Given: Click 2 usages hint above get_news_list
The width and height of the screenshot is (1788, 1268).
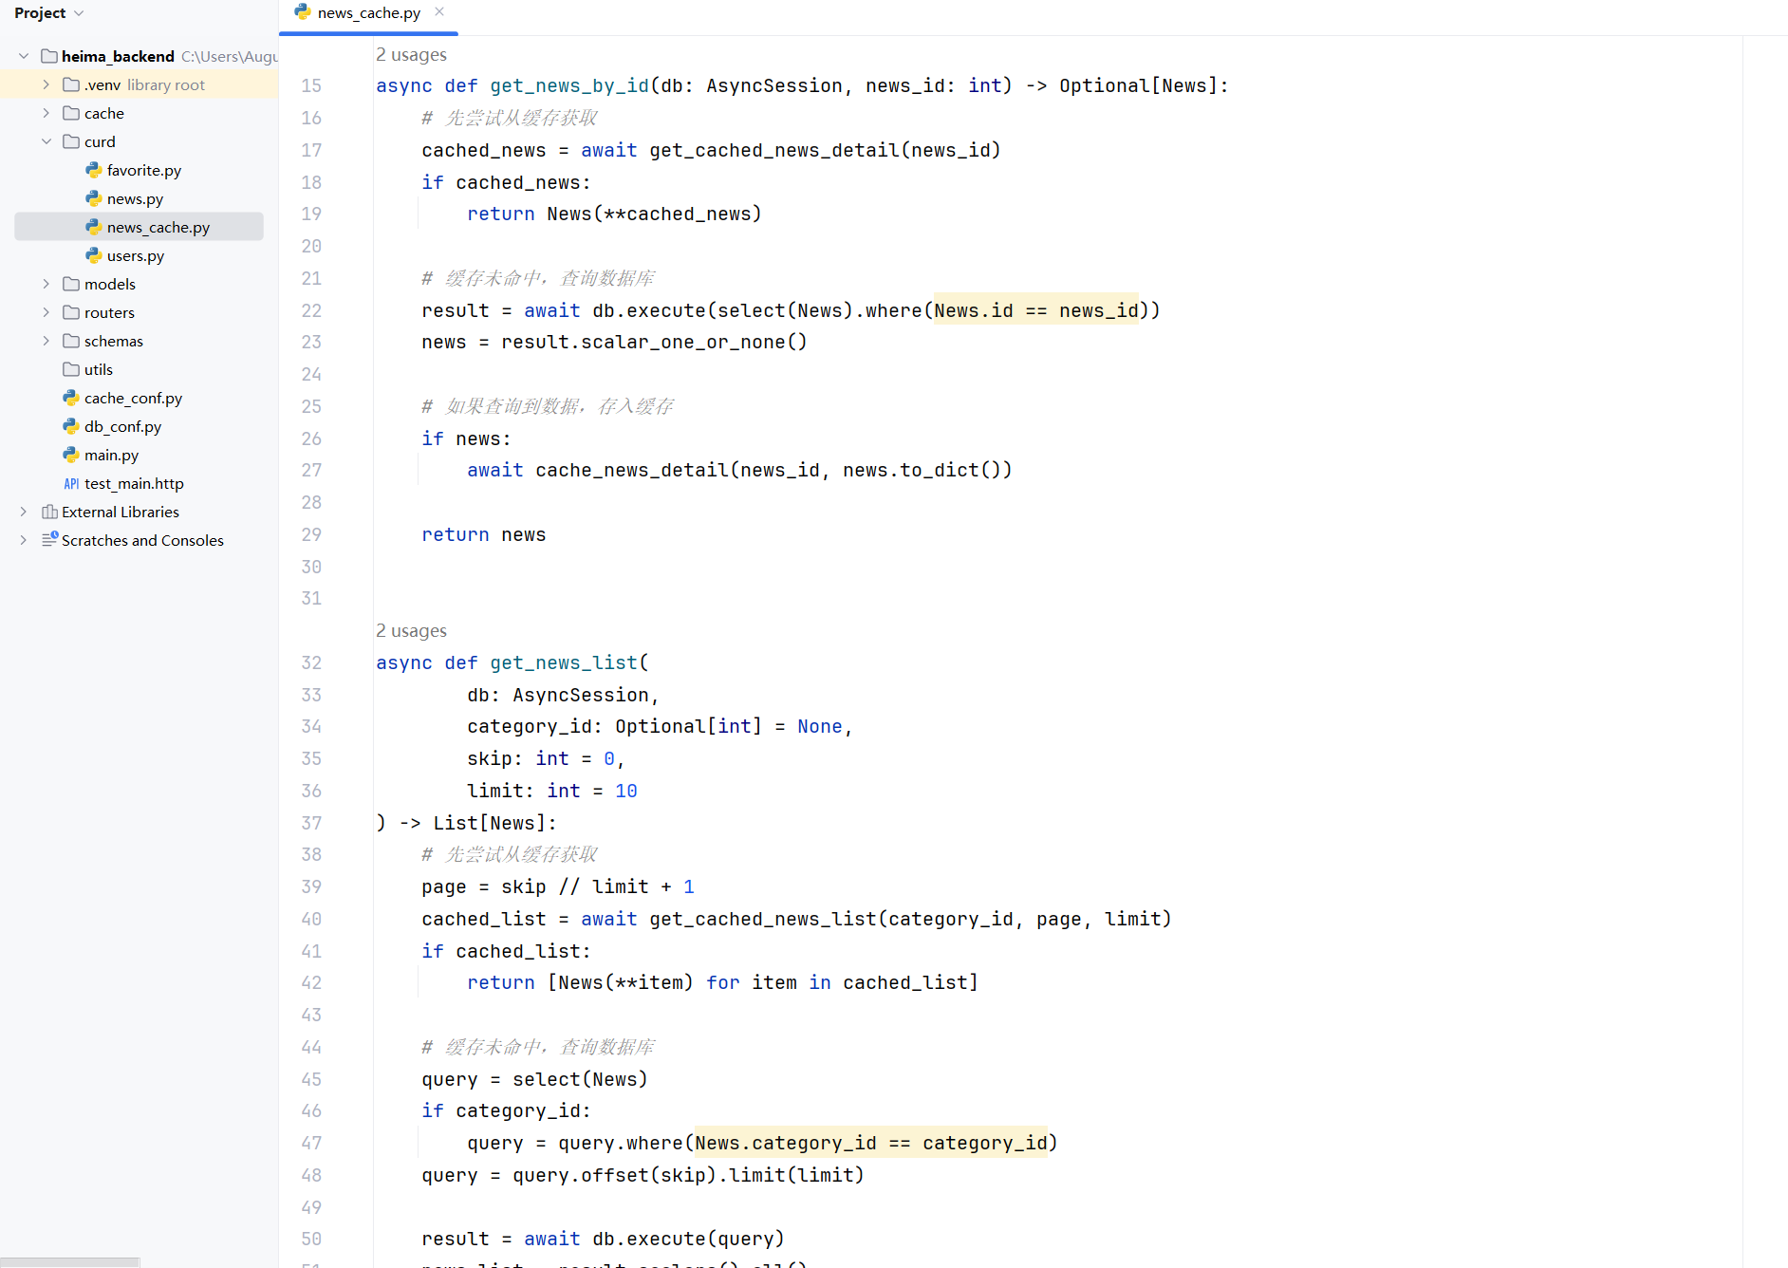Looking at the screenshot, I should coord(411,631).
